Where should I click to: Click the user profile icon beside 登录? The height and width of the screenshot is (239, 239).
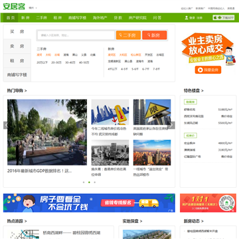pyautogui.click(x=187, y=18)
